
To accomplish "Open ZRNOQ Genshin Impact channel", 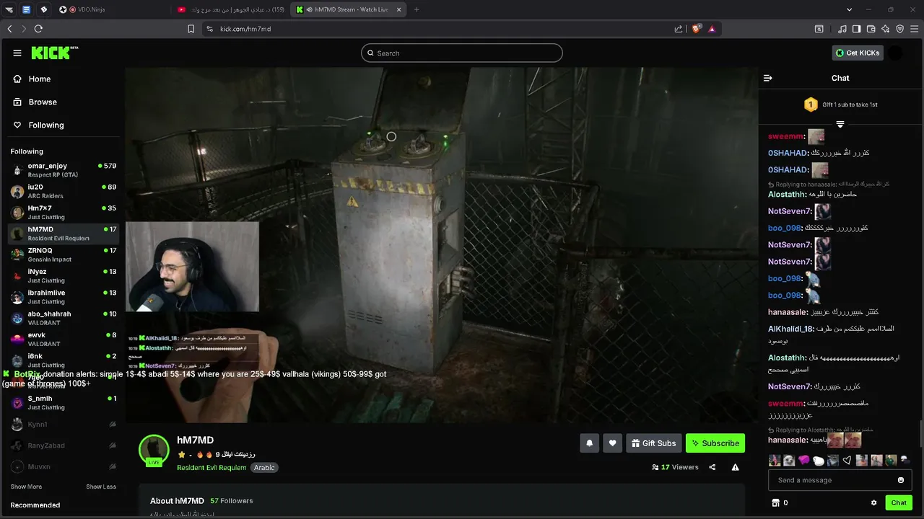I will coord(64,254).
